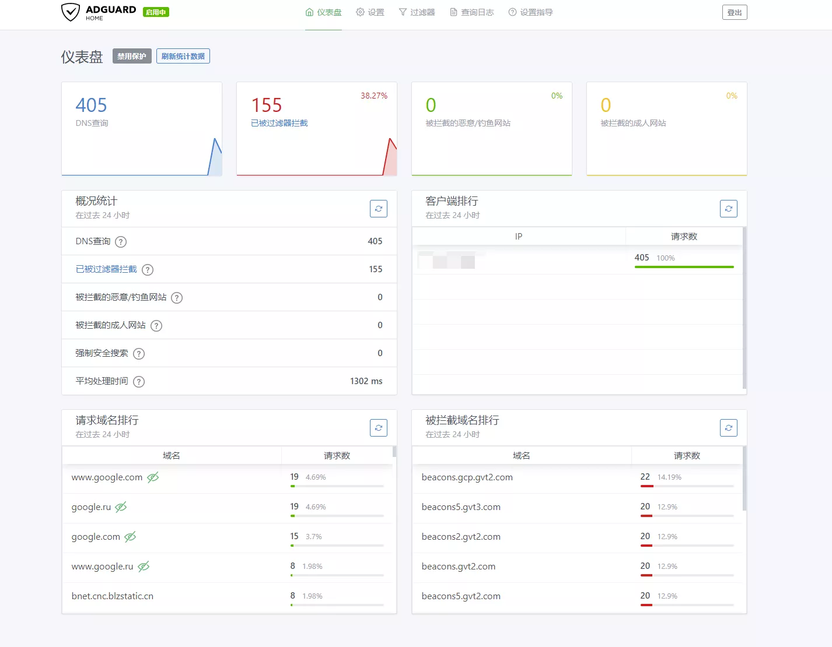
Task: Click tracker eye icon next to www.google.com
Action: pyautogui.click(x=153, y=477)
